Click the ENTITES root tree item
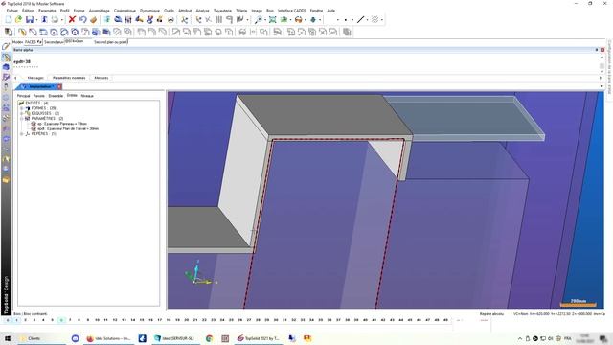The width and height of the screenshot is (613, 345). (33, 103)
